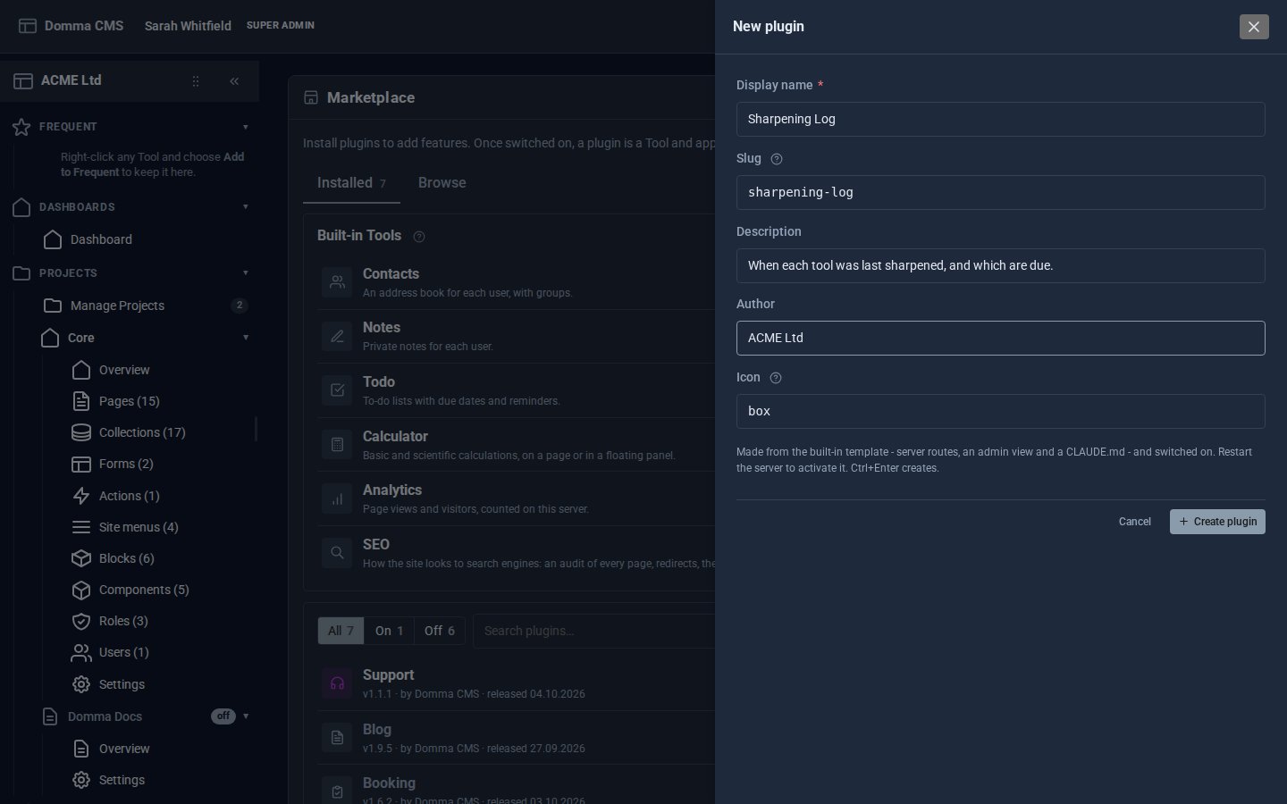Collapse the Core project tree

coord(246,338)
